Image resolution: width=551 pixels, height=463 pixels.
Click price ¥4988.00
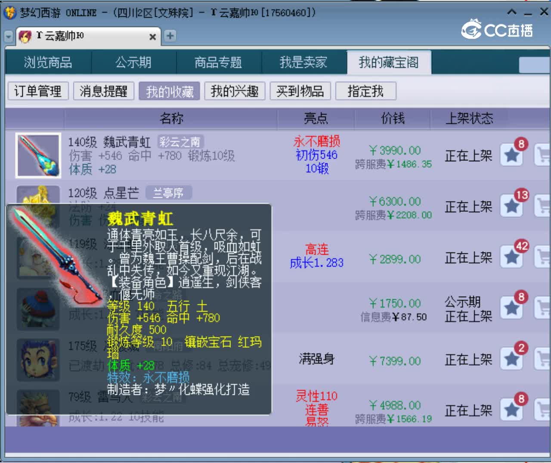[x=395, y=405]
